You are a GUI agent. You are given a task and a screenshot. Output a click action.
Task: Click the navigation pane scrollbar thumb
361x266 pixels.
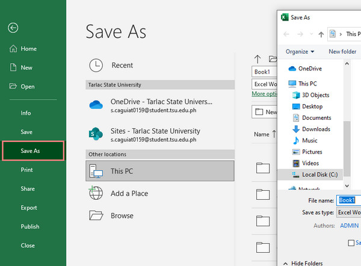pyautogui.click(x=347, y=149)
